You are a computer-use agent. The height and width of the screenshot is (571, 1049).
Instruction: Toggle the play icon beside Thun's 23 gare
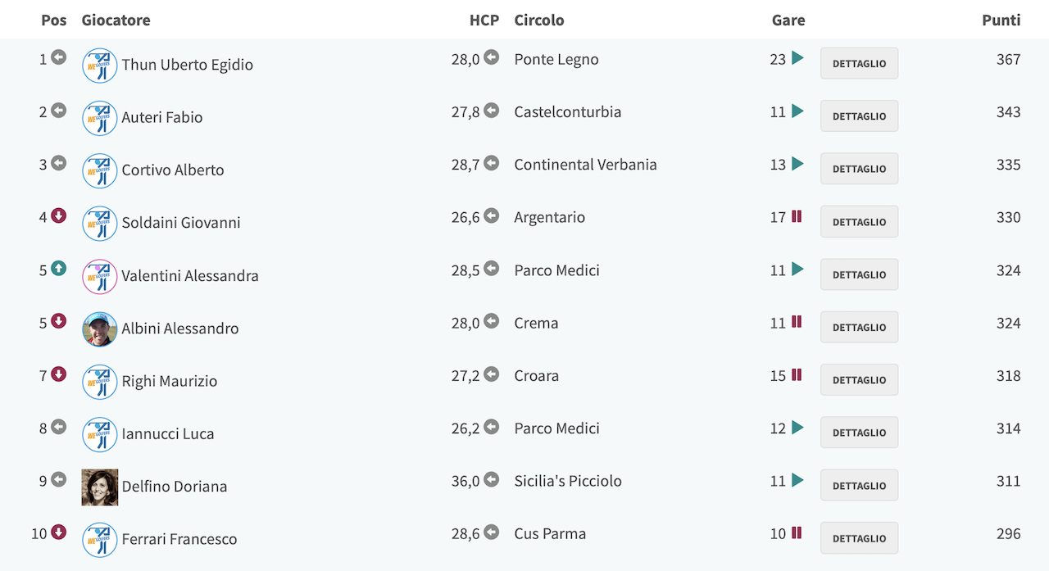click(x=797, y=58)
